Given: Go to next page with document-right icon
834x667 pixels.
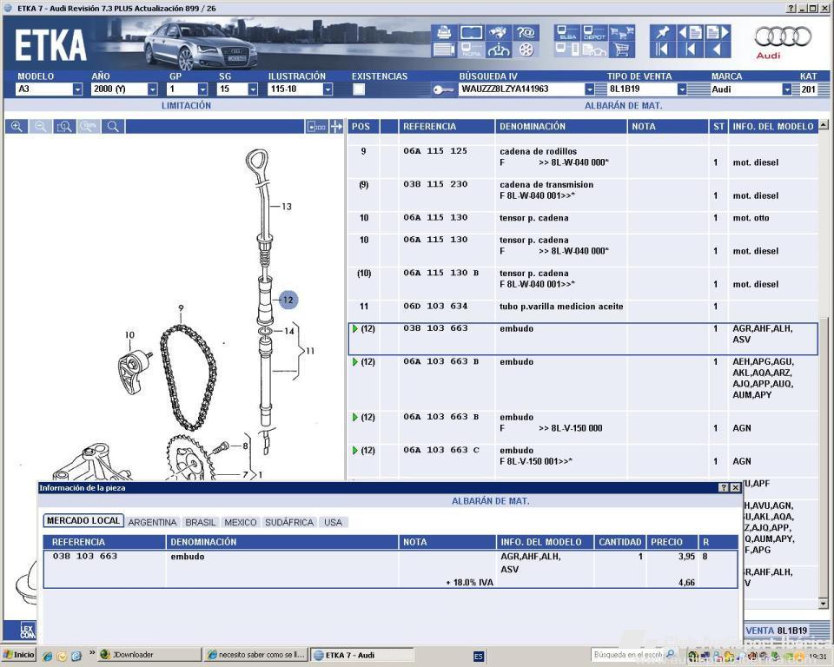Looking at the screenshot, I should (x=718, y=33).
